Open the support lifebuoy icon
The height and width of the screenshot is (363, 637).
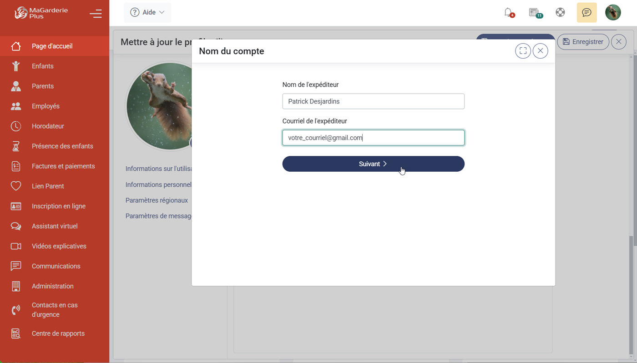560,12
